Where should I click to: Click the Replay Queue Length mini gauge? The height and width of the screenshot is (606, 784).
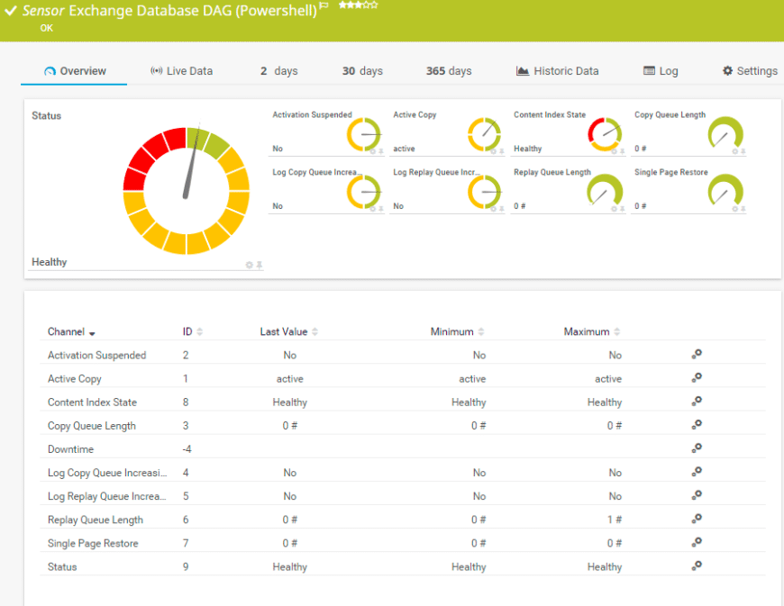coord(605,191)
